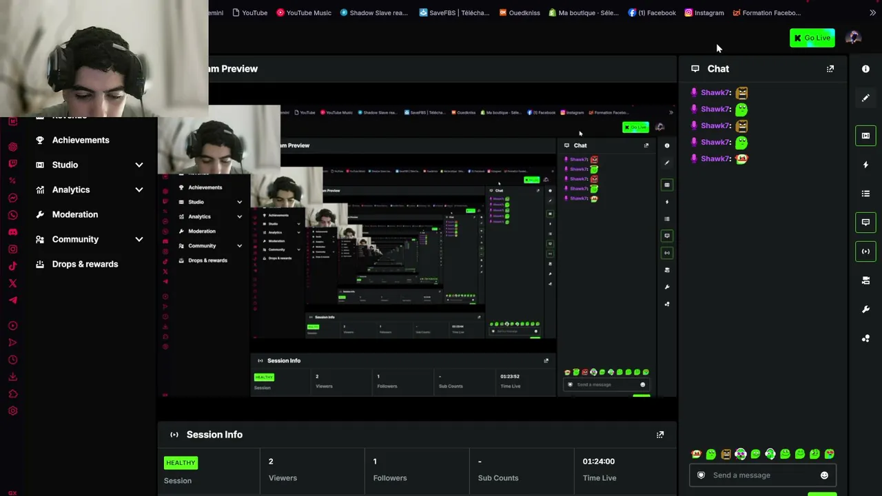The width and height of the screenshot is (882, 496).
Task: Open the YouTube bookmark
Action: [249, 12]
